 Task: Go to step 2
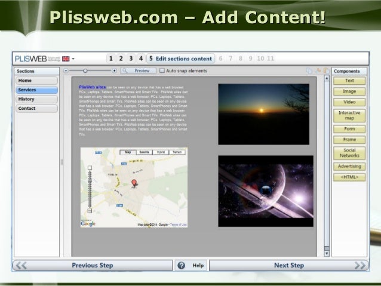(121, 59)
